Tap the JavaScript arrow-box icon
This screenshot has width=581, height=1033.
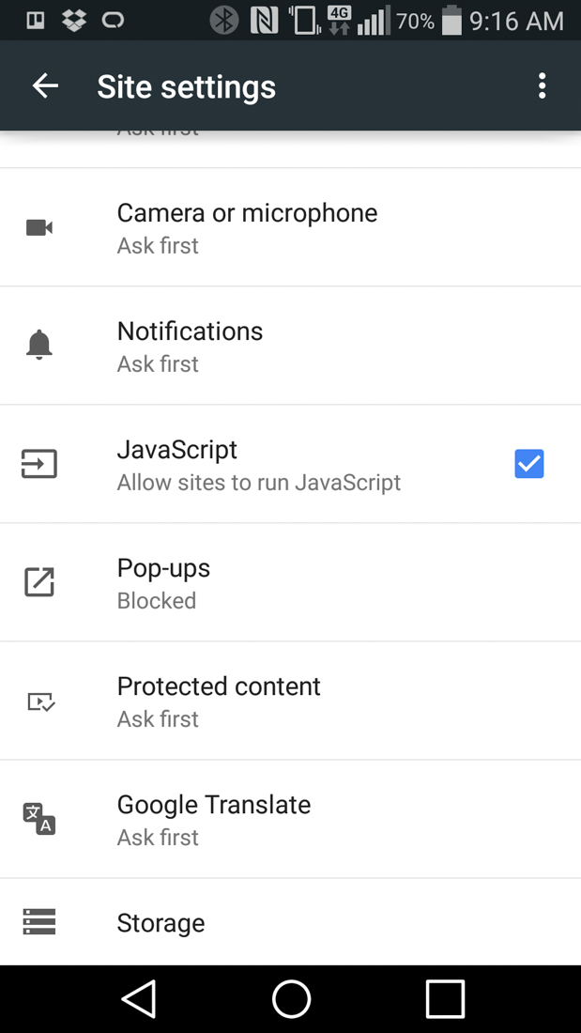[39, 464]
